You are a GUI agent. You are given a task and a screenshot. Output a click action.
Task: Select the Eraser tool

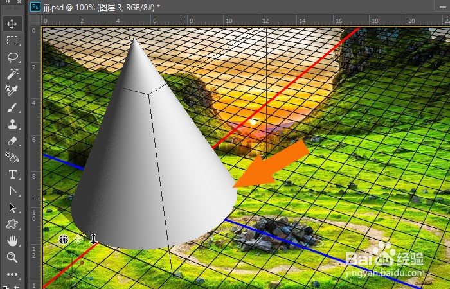[x=12, y=141]
